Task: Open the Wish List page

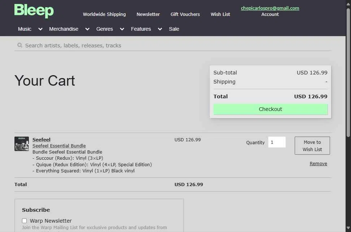Action: coord(220,14)
